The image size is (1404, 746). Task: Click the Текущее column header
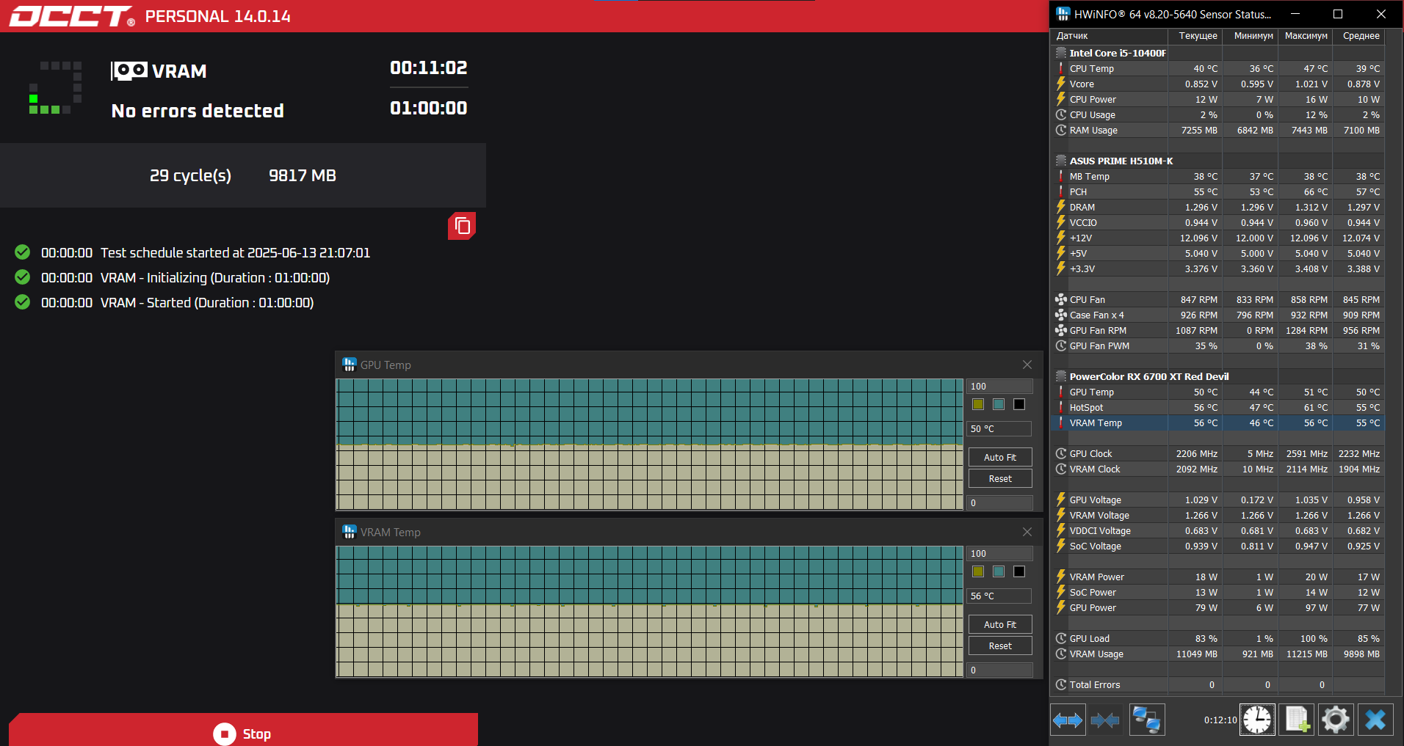click(x=1195, y=36)
